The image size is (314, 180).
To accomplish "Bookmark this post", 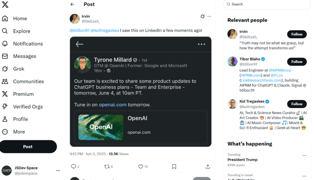I will coord(174,167).
